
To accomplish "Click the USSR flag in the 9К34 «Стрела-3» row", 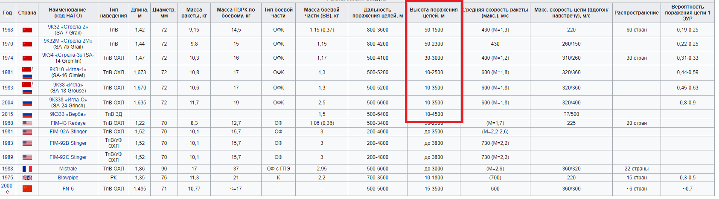I will click(27, 58).
